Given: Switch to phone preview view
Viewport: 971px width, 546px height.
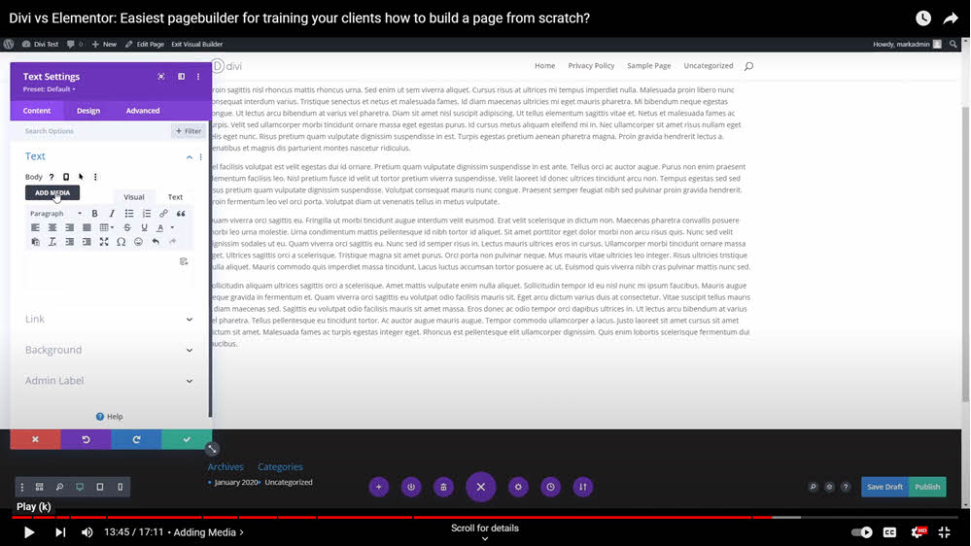Looking at the screenshot, I should [x=121, y=487].
